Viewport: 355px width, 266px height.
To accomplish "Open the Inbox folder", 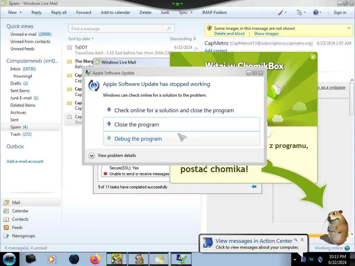I will click(23, 69).
